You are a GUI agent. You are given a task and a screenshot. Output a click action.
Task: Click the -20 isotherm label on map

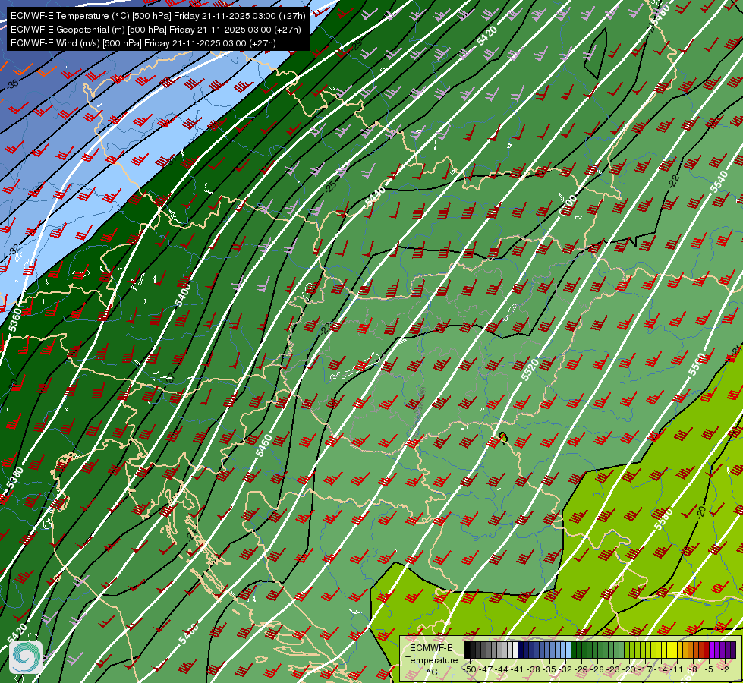(701, 511)
